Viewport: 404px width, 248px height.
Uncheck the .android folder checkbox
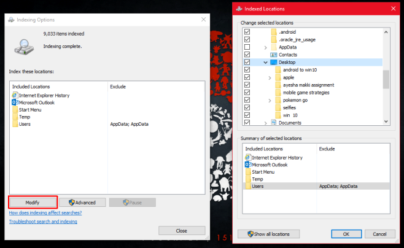click(x=247, y=32)
